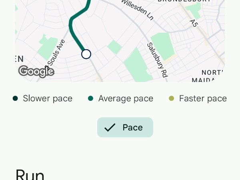Click the Run heading text

(x=30, y=175)
